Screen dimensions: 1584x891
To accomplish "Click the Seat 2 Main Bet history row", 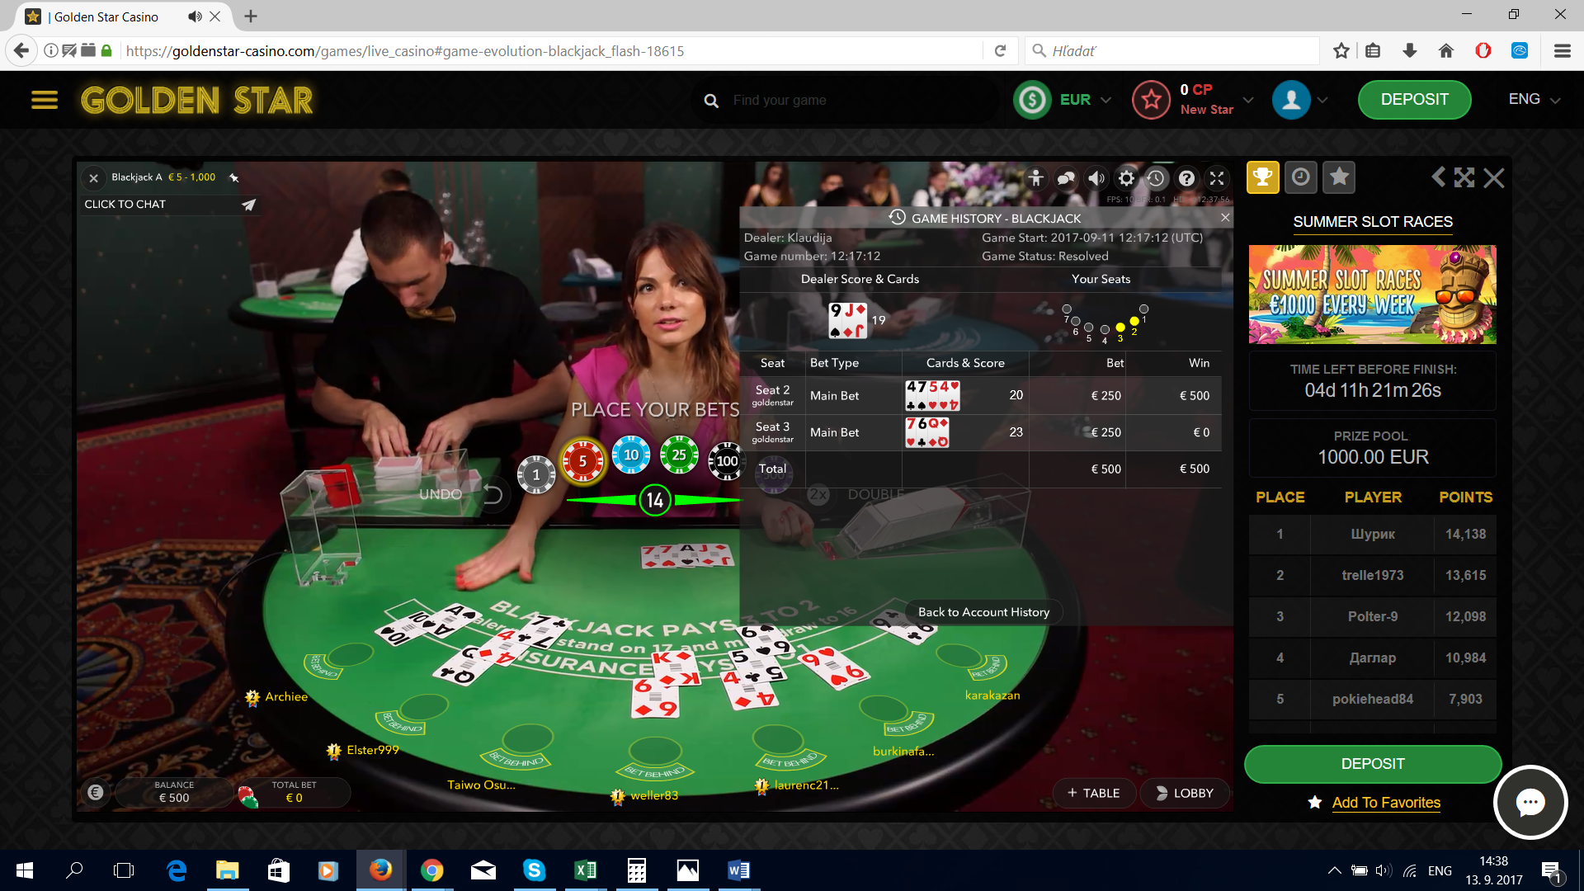I will [980, 396].
